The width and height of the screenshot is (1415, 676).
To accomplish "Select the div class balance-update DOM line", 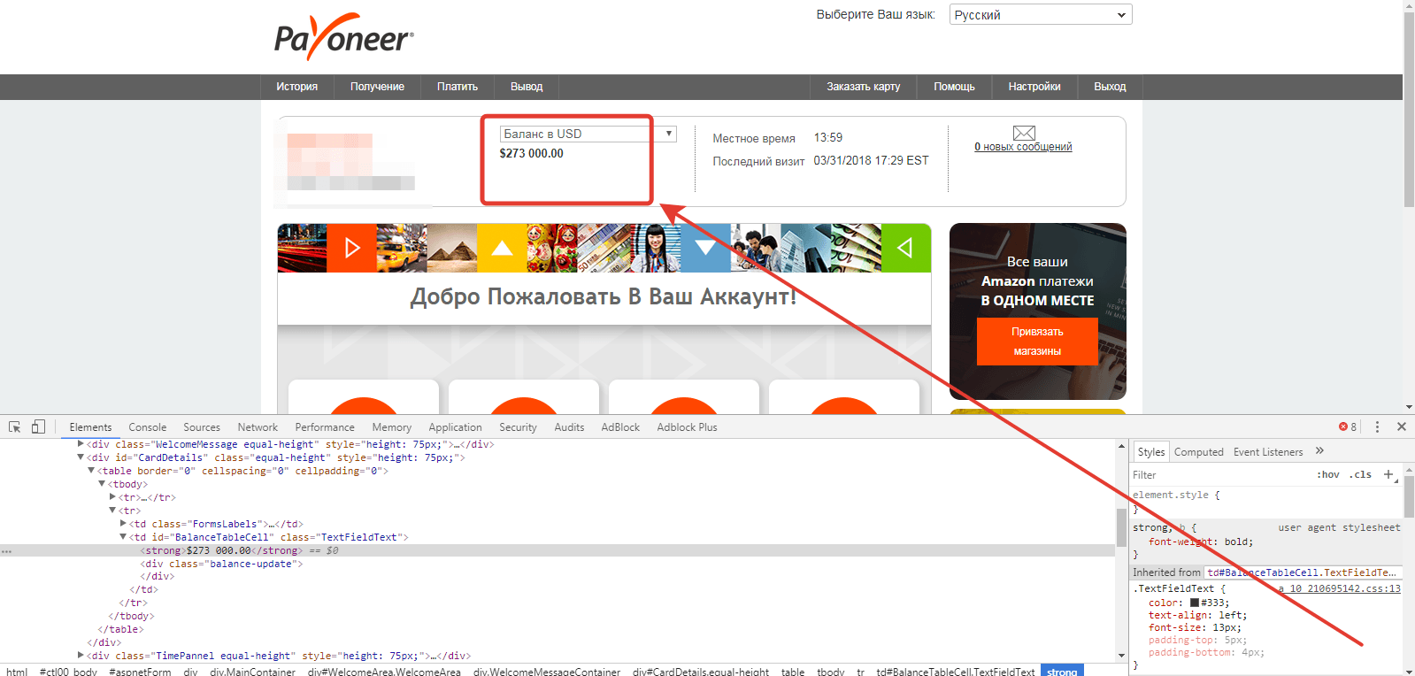I will 221,564.
